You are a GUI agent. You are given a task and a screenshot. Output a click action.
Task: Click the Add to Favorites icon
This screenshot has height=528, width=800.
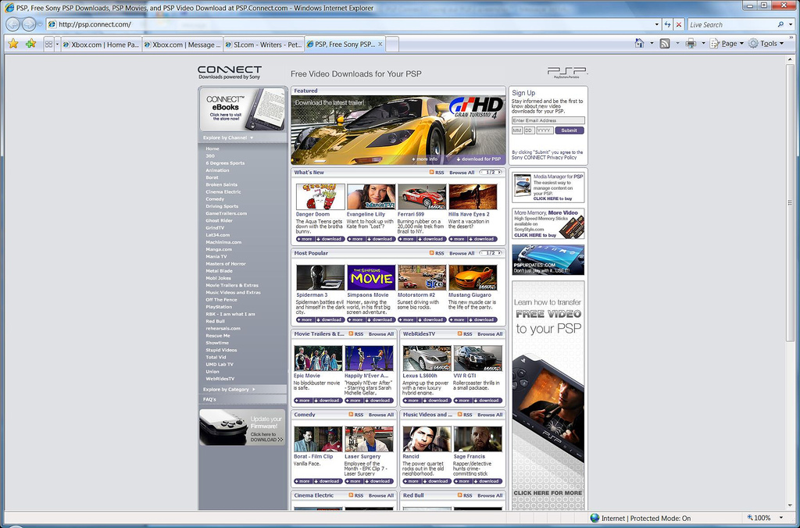coord(30,44)
